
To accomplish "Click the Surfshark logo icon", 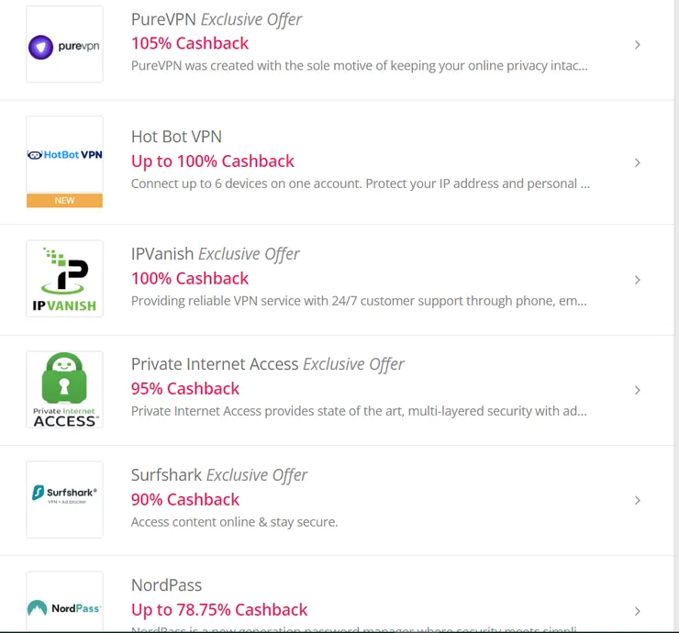I will (x=64, y=499).
